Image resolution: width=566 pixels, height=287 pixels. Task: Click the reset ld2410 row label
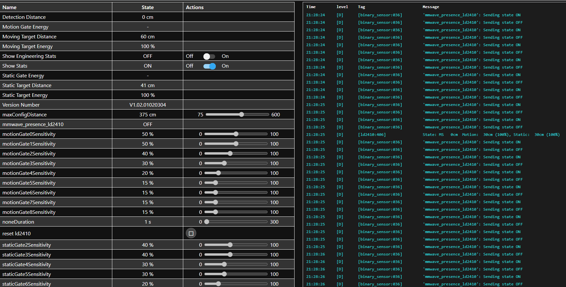click(17, 233)
